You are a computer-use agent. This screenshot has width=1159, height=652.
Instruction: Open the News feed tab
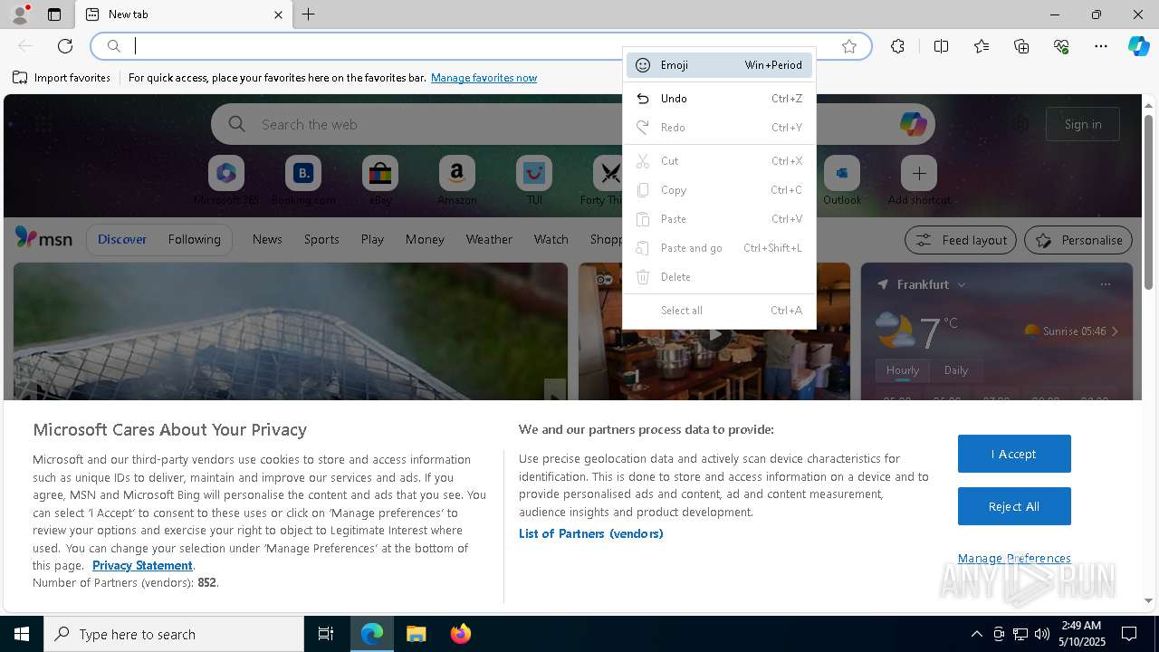point(267,239)
